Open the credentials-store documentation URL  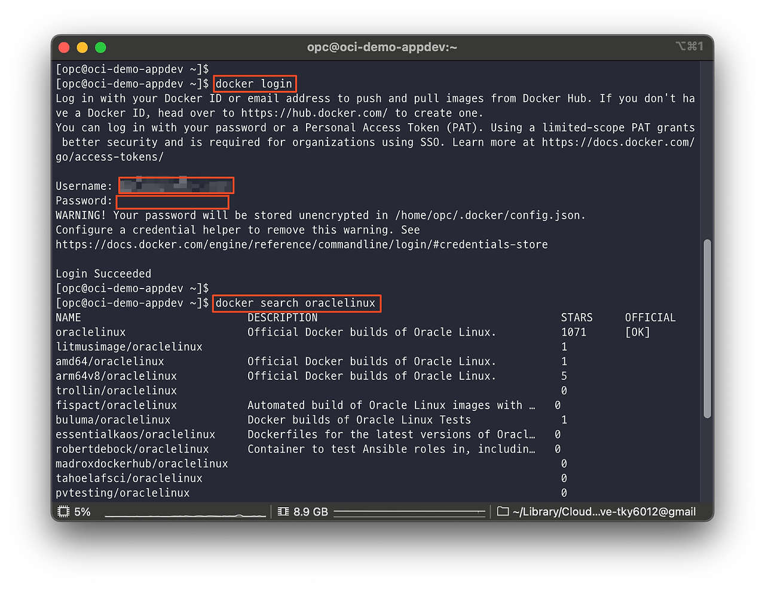tap(302, 244)
